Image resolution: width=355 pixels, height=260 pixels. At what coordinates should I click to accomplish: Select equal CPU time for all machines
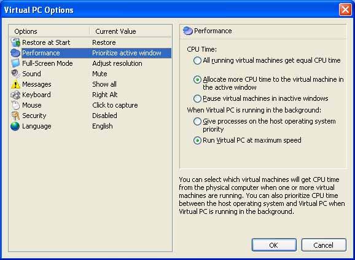(197, 60)
